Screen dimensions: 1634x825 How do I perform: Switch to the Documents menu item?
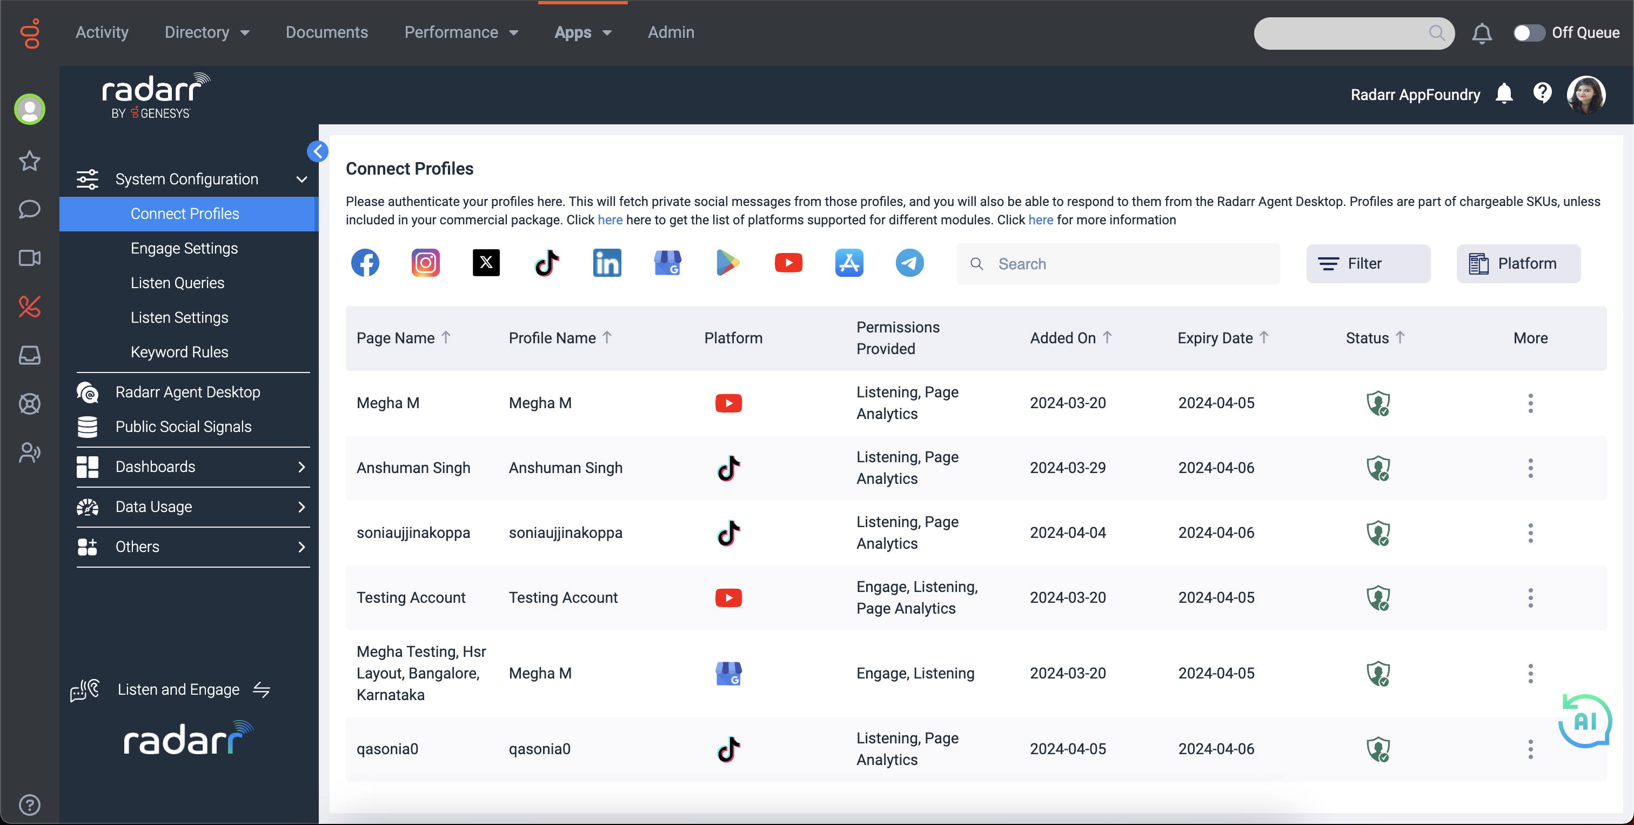pos(327,32)
